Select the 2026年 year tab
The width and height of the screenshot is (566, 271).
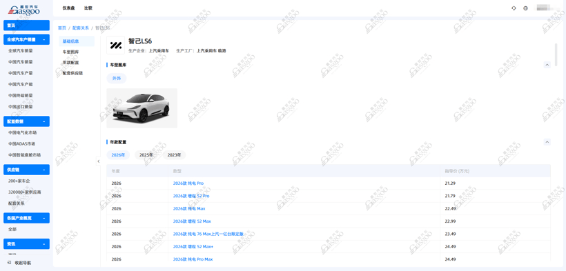(x=118, y=154)
